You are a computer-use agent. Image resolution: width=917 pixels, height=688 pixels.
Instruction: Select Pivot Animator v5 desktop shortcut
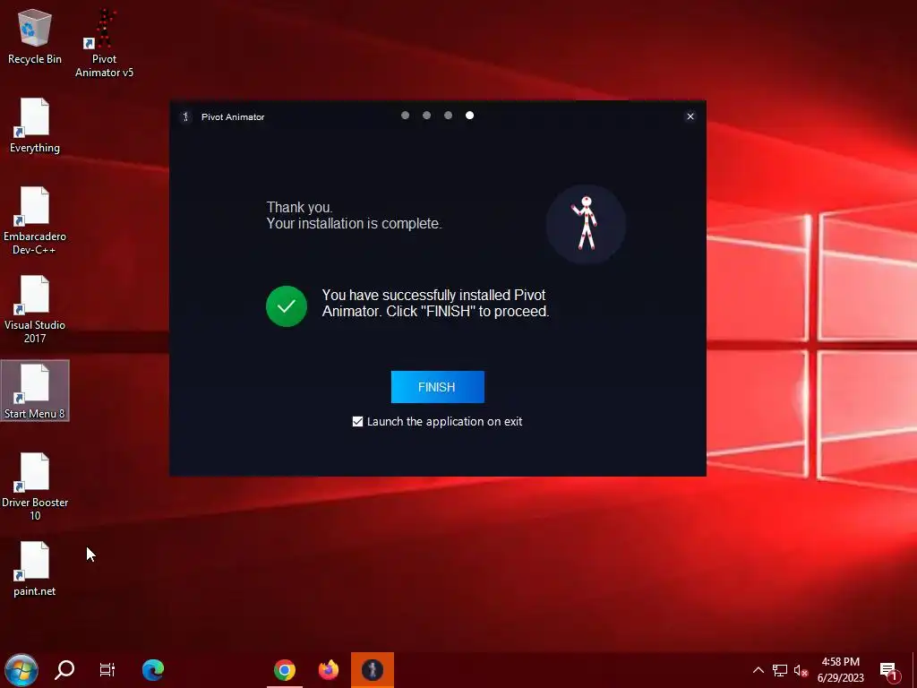coord(104,43)
